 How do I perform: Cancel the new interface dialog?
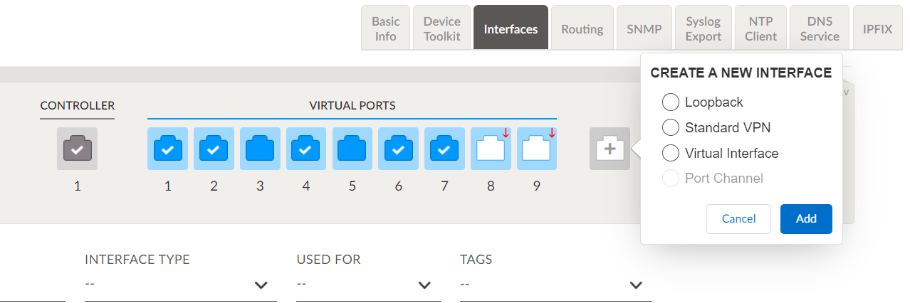(x=738, y=219)
